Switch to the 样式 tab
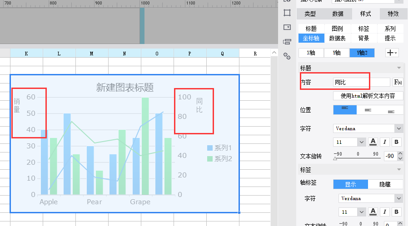 click(366, 14)
